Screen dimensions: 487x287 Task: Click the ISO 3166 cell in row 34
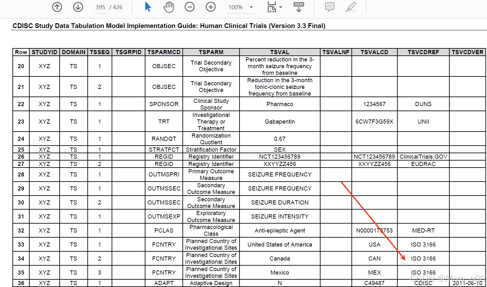[423, 258]
